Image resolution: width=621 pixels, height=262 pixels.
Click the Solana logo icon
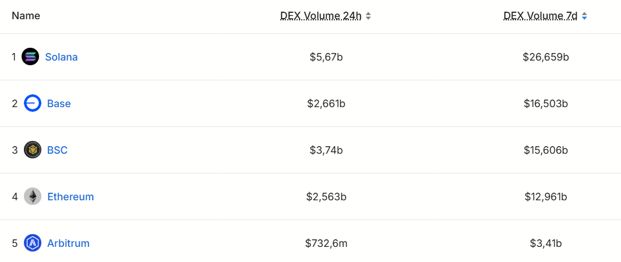pyautogui.click(x=30, y=57)
